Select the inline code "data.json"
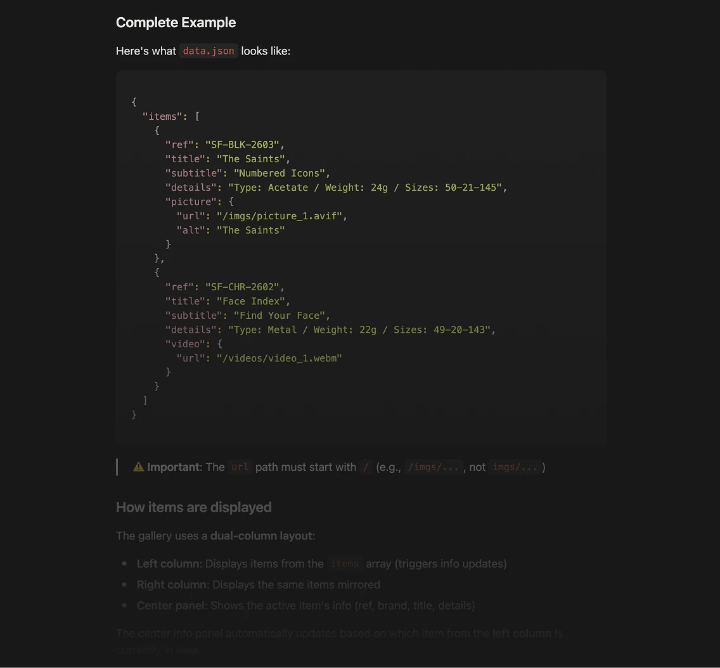Viewport: 720px width, 668px height. pyautogui.click(x=209, y=51)
